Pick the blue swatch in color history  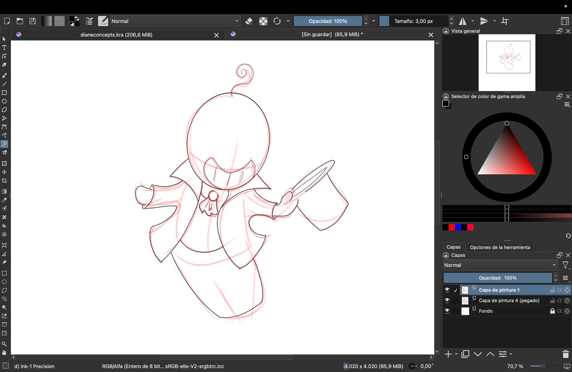458,227
